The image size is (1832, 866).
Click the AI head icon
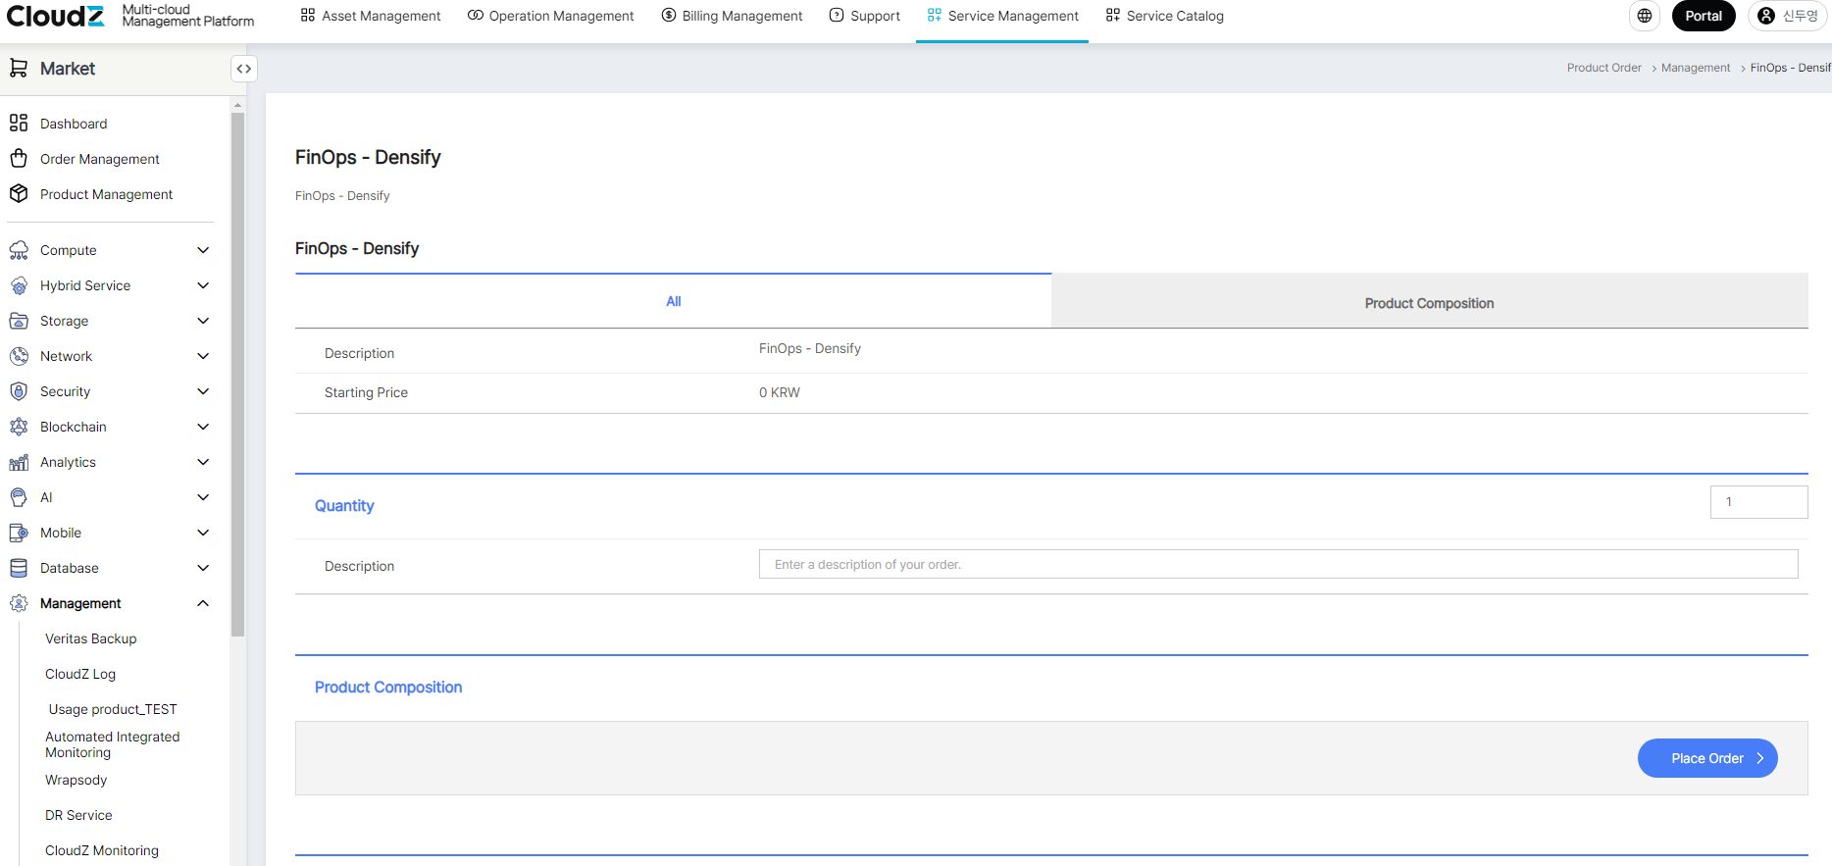(x=19, y=497)
